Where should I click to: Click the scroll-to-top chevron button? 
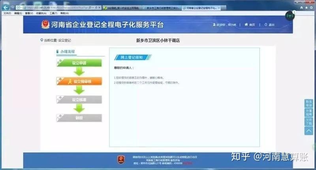[308, 131]
